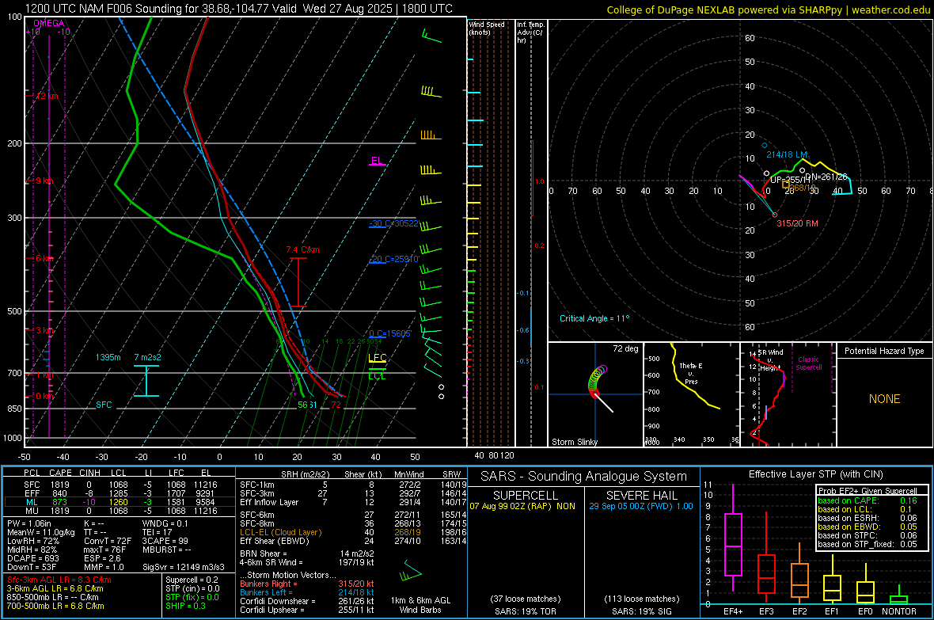The width and height of the screenshot is (934, 620).
Task: Select the SFC-1km SRH row
Action: tap(353, 485)
